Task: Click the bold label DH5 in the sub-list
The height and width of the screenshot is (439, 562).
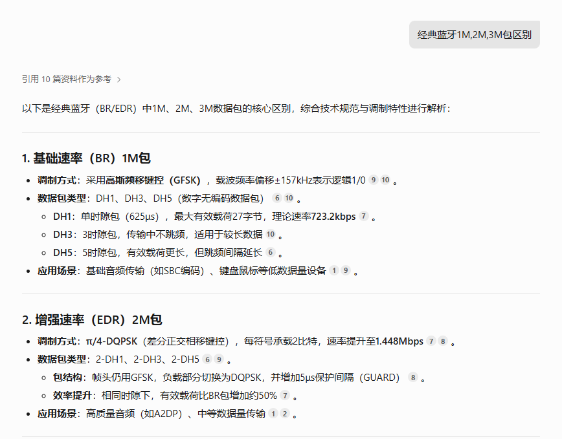Action: point(63,253)
